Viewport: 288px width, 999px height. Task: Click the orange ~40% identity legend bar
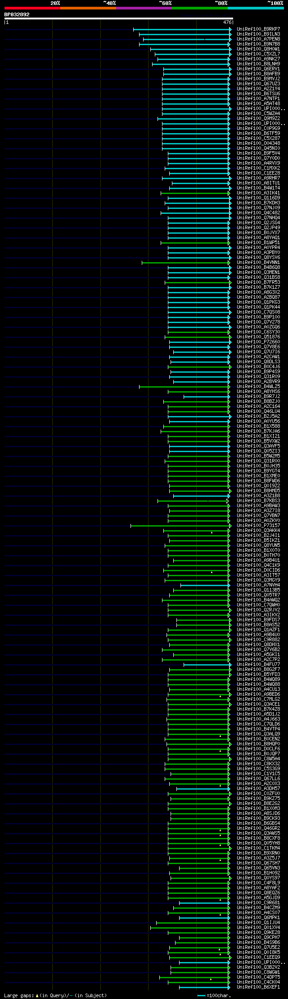point(88,8)
